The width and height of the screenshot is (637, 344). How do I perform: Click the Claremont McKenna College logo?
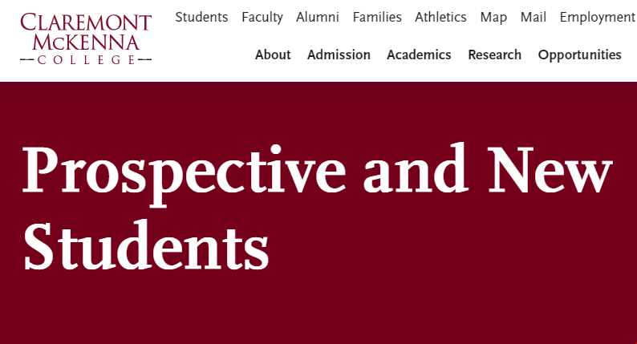[x=86, y=39]
